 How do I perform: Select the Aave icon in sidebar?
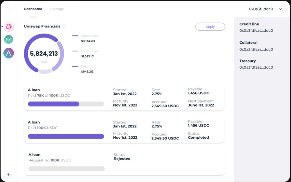coord(9,53)
